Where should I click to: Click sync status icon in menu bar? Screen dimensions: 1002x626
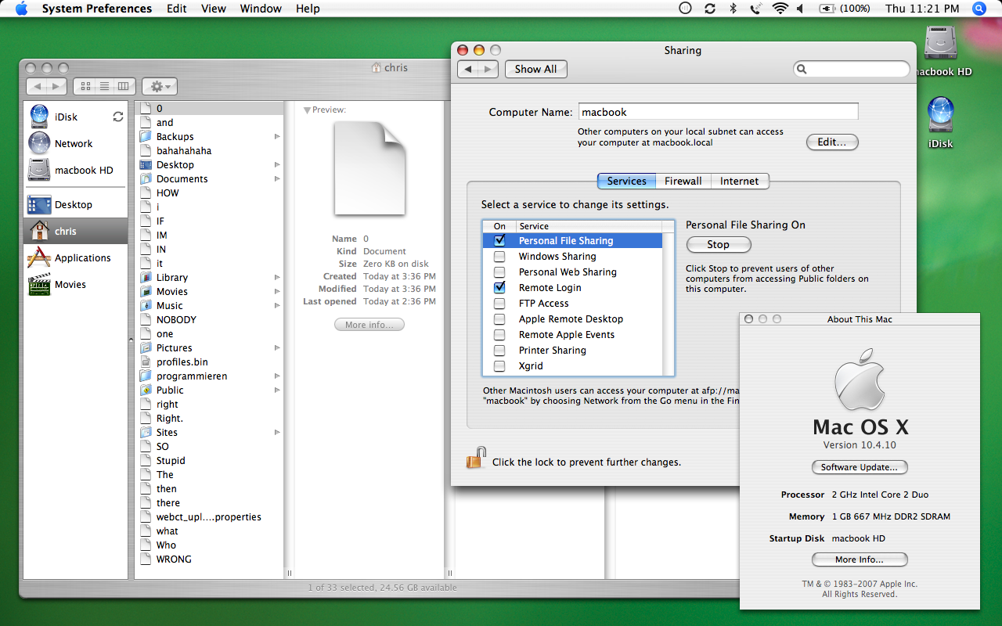pyautogui.click(x=710, y=9)
